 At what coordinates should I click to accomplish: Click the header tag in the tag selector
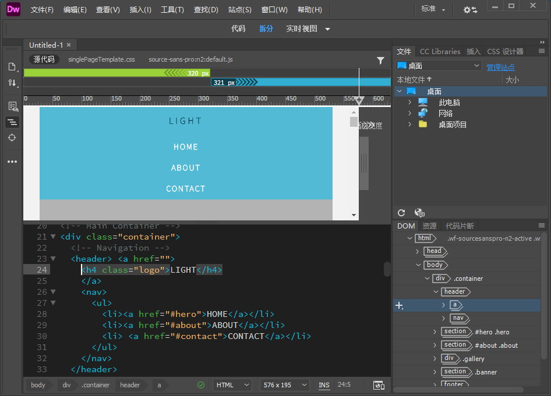click(x=130, y=385)
